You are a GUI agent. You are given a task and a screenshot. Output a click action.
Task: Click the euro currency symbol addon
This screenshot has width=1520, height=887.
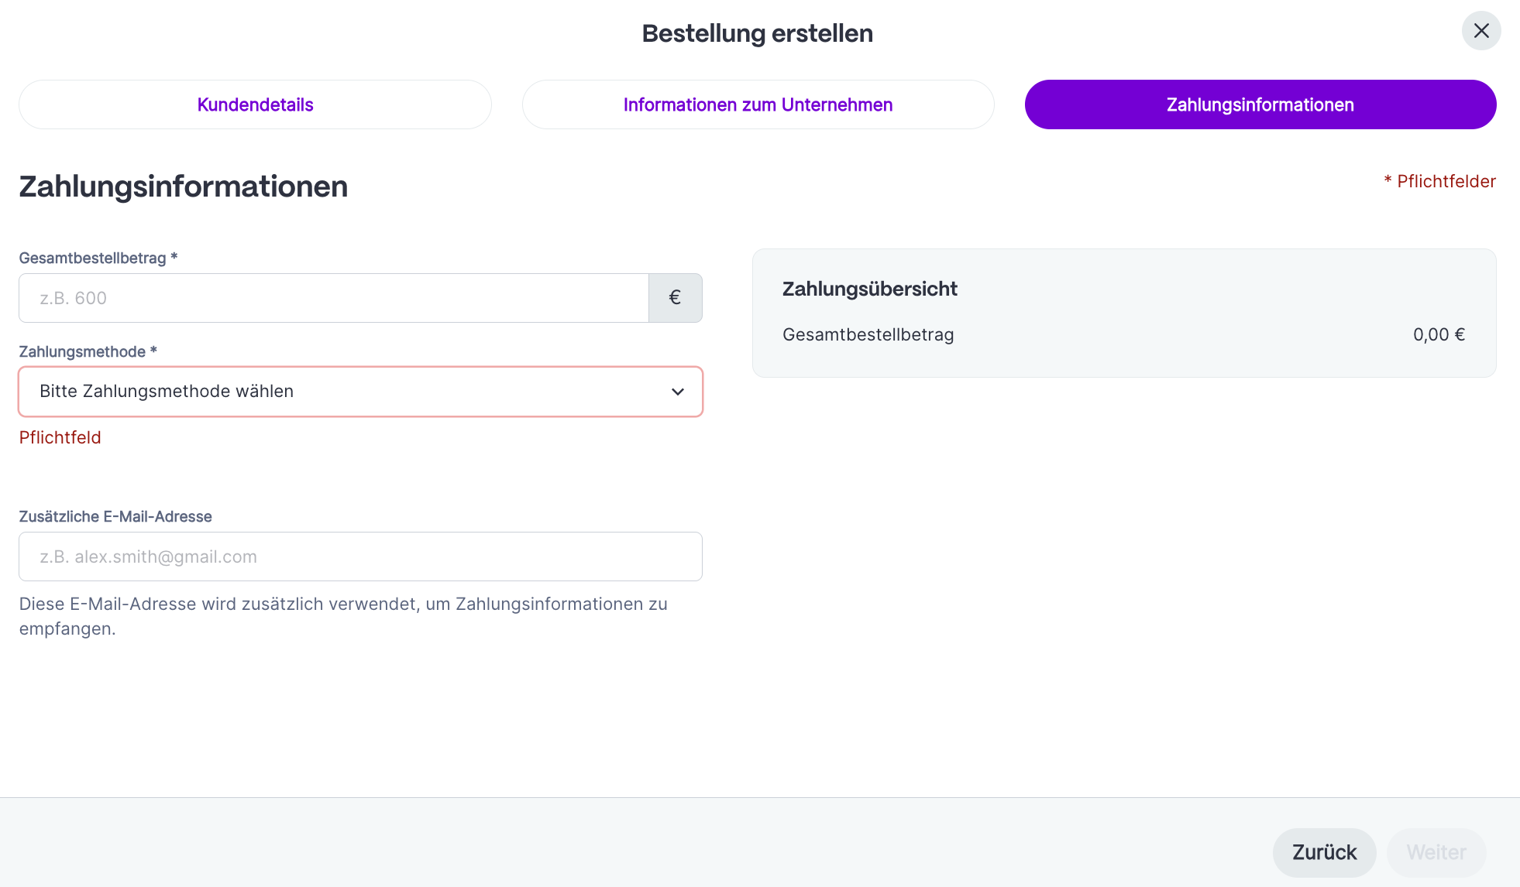675,298
